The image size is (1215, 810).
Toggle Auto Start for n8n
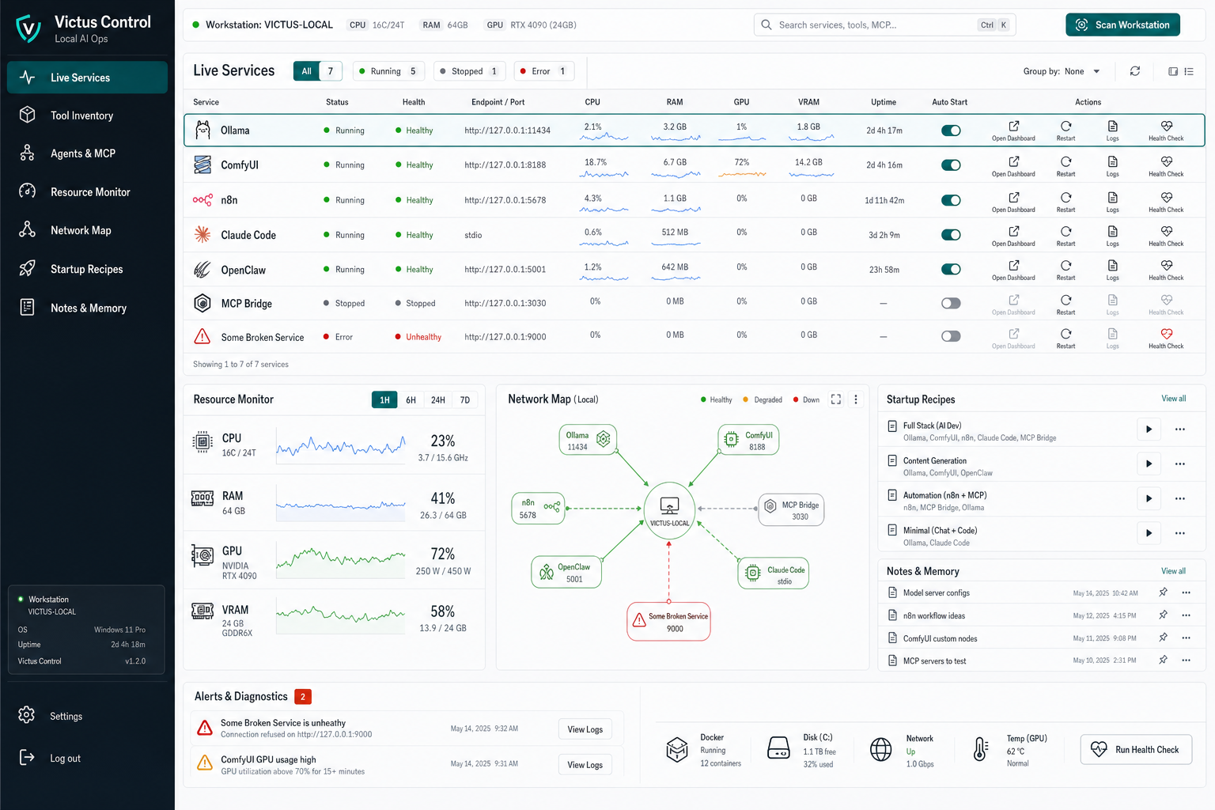951,200
